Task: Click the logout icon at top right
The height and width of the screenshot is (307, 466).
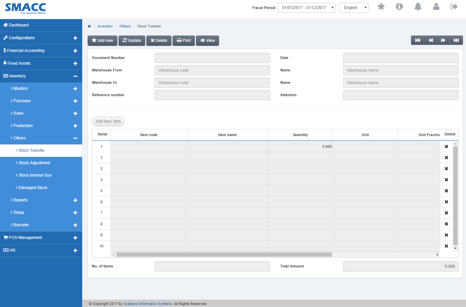Action: 454,6
